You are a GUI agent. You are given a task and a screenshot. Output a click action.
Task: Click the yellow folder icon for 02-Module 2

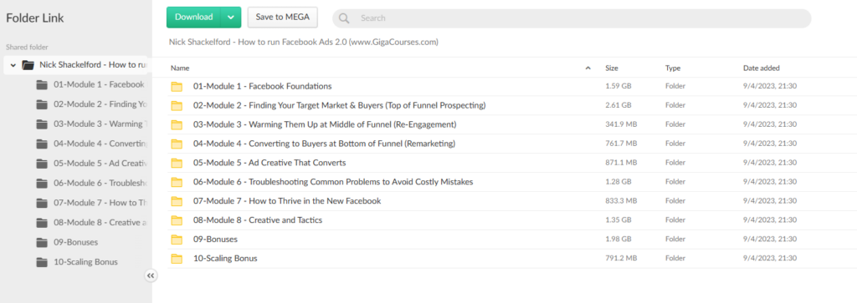tap(177, 105)
